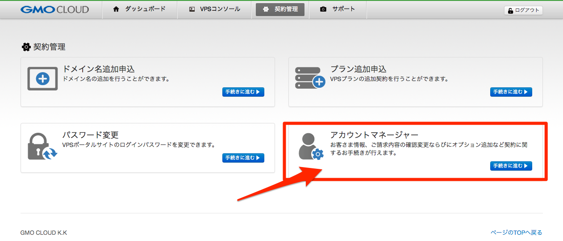Click the home icon in ダッシュボード tab
Viewport: 563px width, 241px height.
[x=116, y=9]
